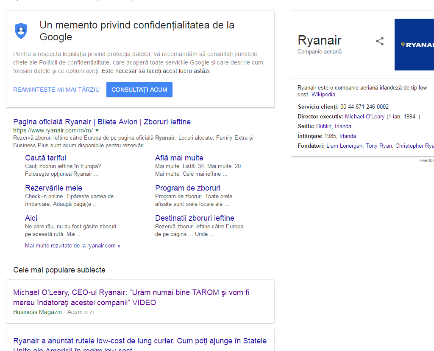Open the Caută tariful sitelink
The height and width of the screenshot is (351, 434).
45,158
